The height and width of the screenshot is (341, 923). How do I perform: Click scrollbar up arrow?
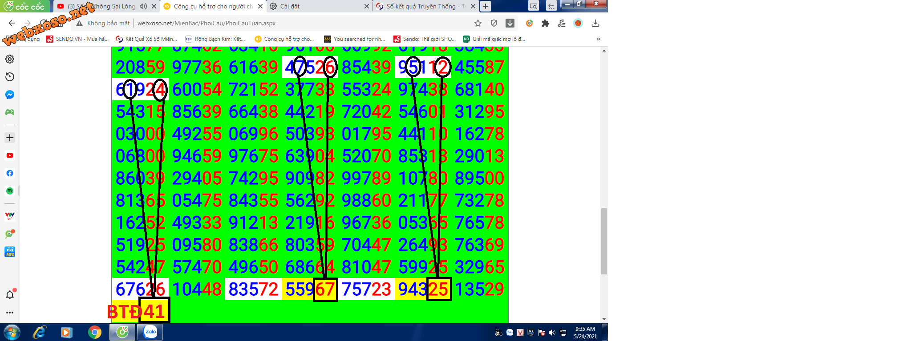pos(604,51)
